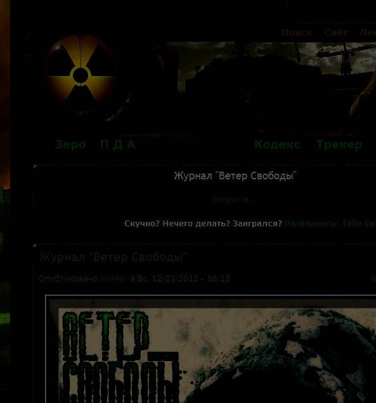The image size is (376, 403).
Task: Open the П Д А section
Action: point(117,144)
